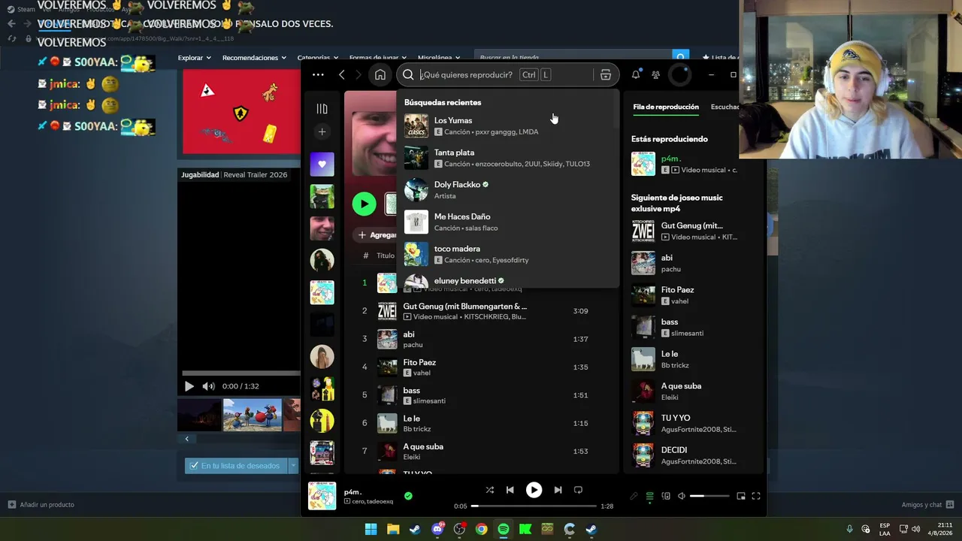Viewport: 962px width, 541px height.
Task: Switch to 'Fila de reproducción' tab
Action: point(666,107)
